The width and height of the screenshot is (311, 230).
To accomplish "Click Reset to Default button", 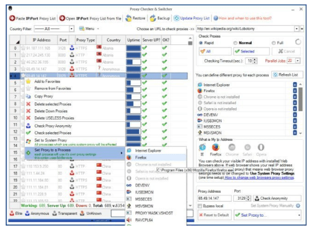I will [215, 215].
